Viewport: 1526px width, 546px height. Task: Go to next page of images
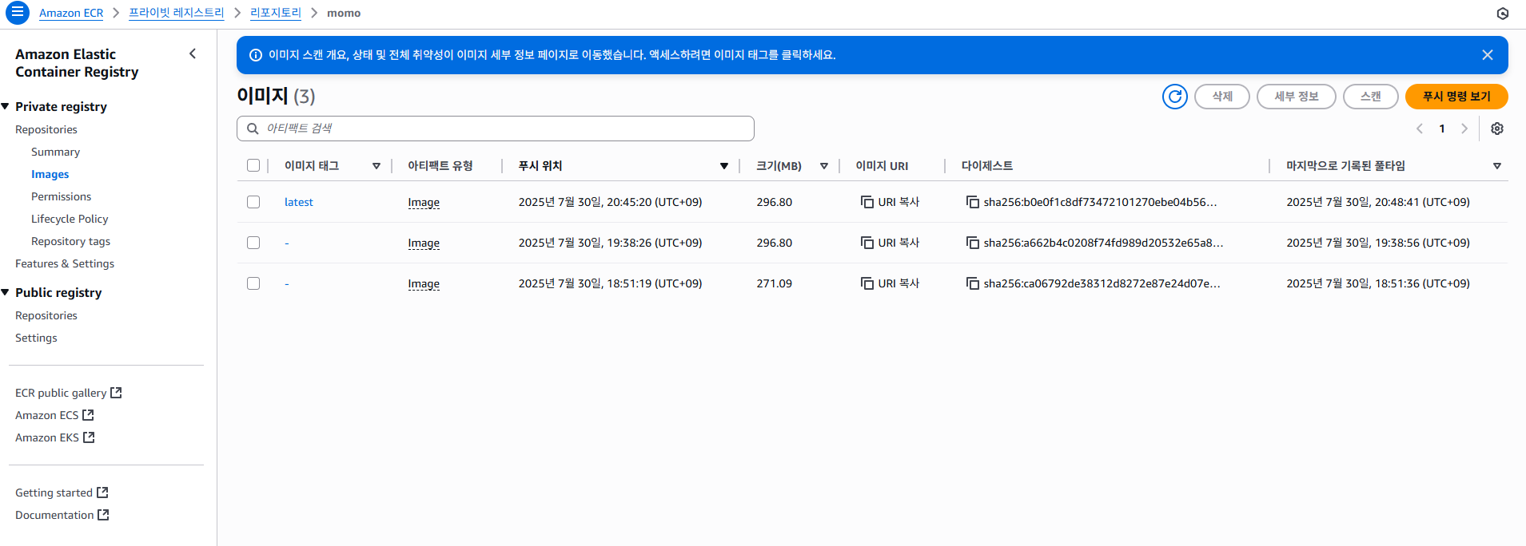1464,129
